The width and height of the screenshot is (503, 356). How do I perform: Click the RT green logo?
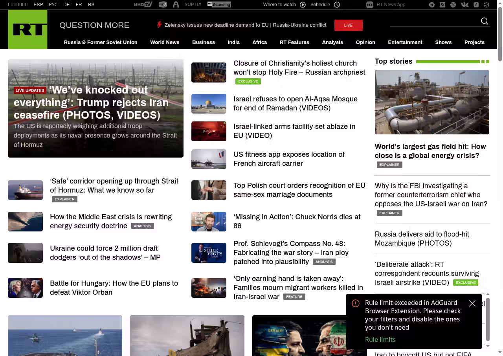tap(28, 29)
